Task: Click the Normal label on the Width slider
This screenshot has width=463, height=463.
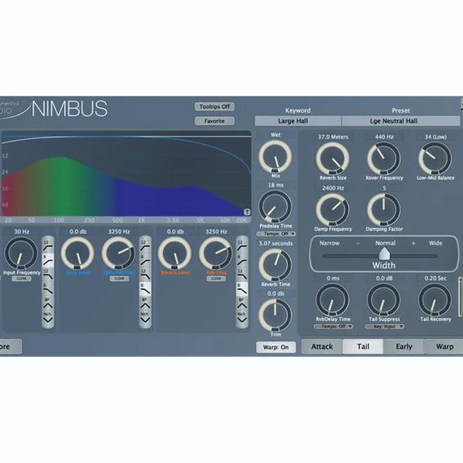Action: [x=385, y=243]
